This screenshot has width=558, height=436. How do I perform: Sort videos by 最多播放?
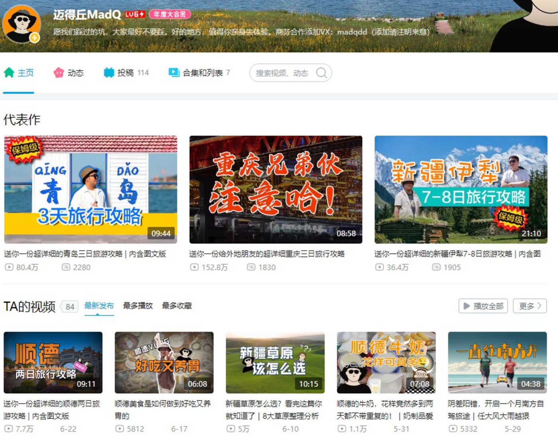138,306
